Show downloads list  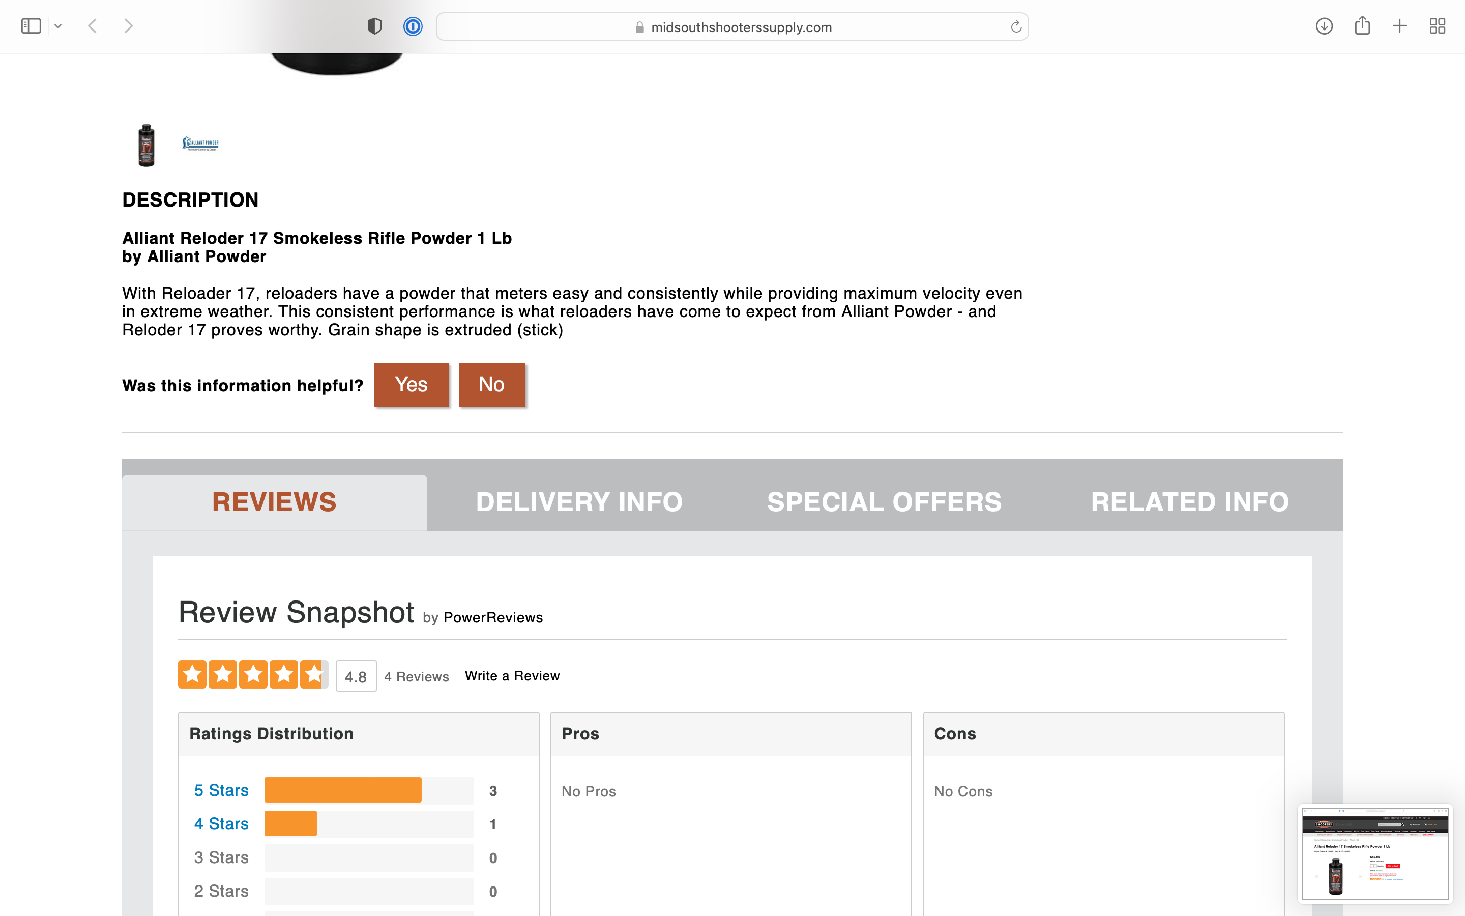pyautogui.click(x=1324, y=26)
